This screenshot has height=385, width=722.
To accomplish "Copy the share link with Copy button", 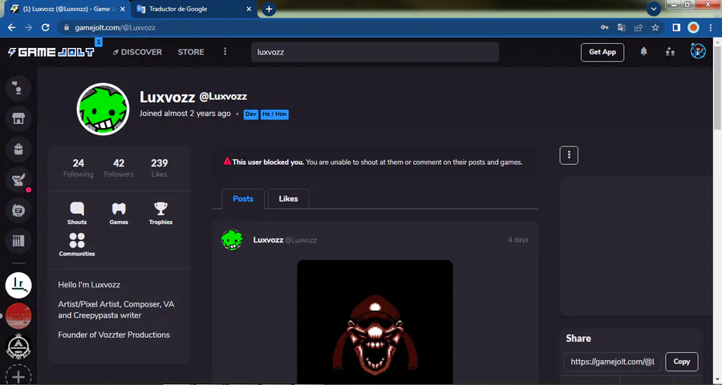I will [681, 362].
